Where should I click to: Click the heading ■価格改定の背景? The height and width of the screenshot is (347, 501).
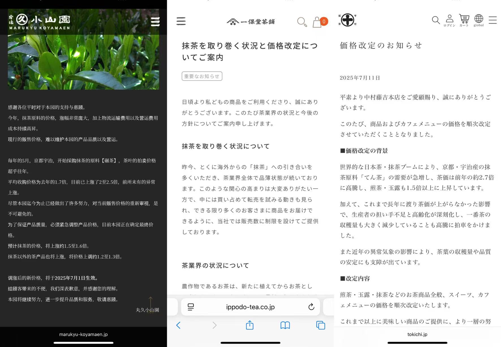364,151
